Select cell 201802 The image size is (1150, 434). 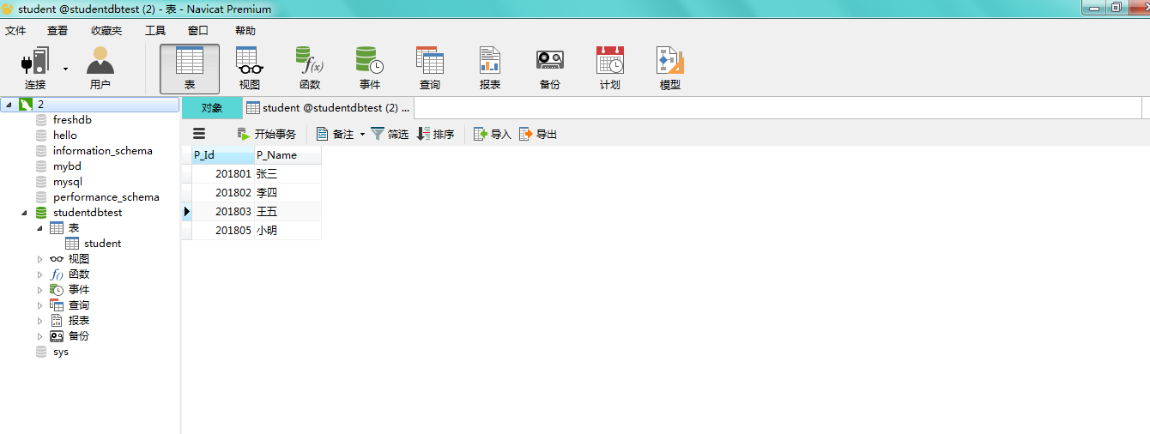pyautogui.click(x=223, y=192)
